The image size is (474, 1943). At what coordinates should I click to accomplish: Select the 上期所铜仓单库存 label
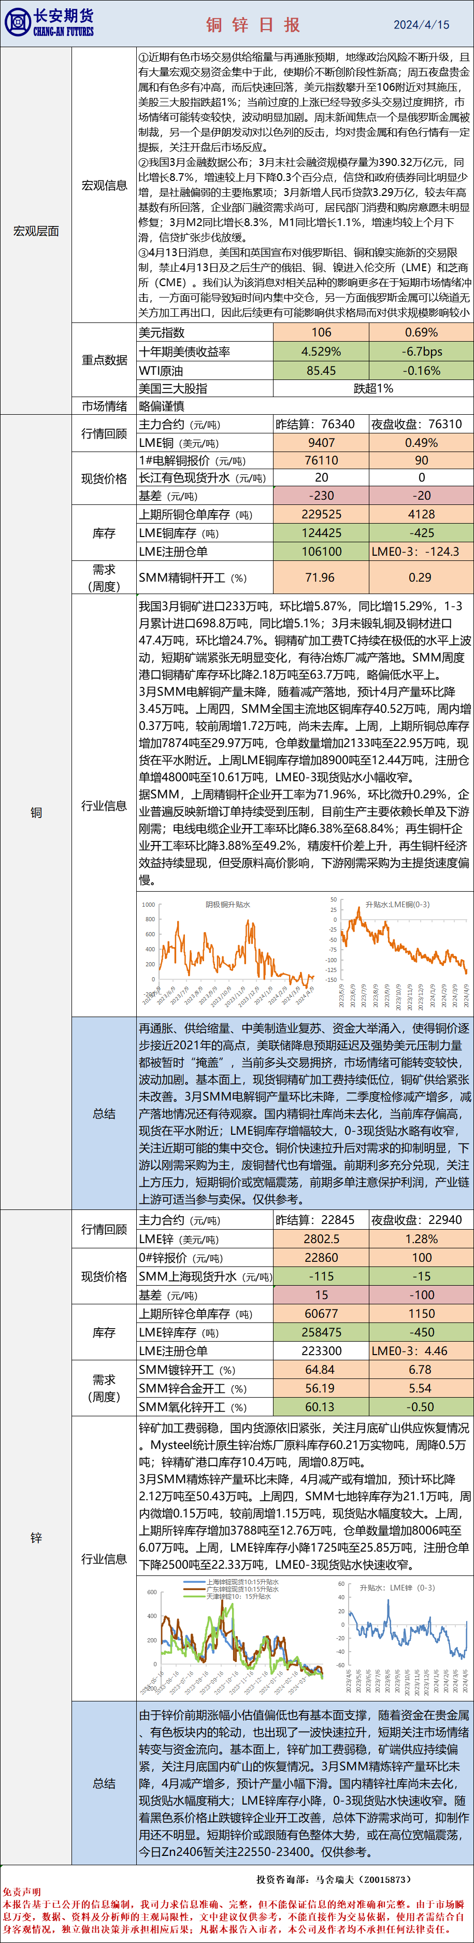click(195, 514)
